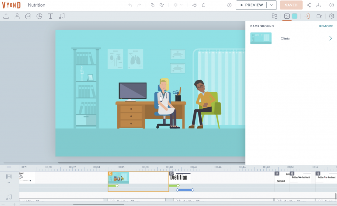The width and height of the screenshot is (337, 206).
Task: Expand the Preview options dropdown
Action: coord(271,5)
